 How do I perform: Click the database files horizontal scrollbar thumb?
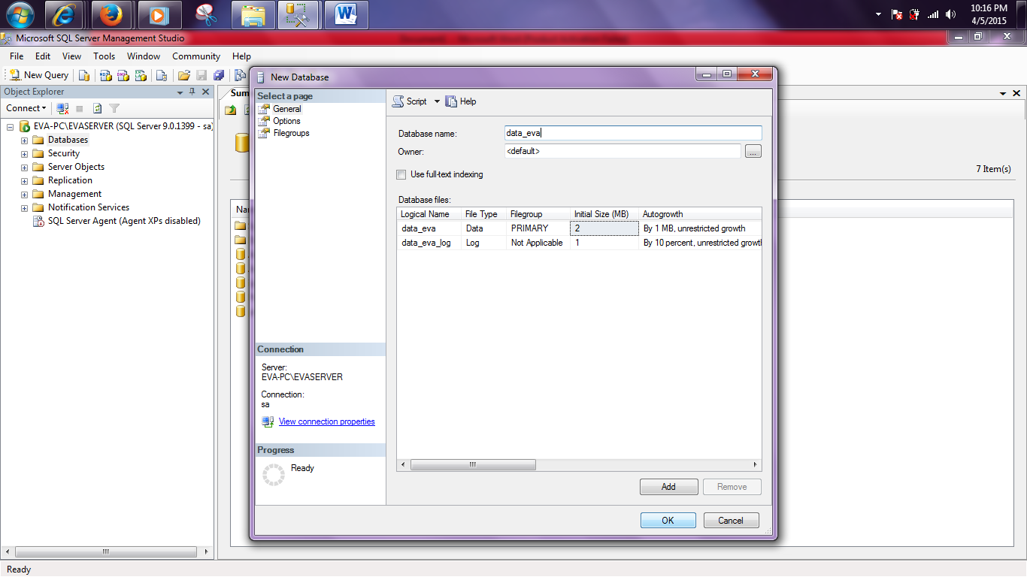[473, 465]
